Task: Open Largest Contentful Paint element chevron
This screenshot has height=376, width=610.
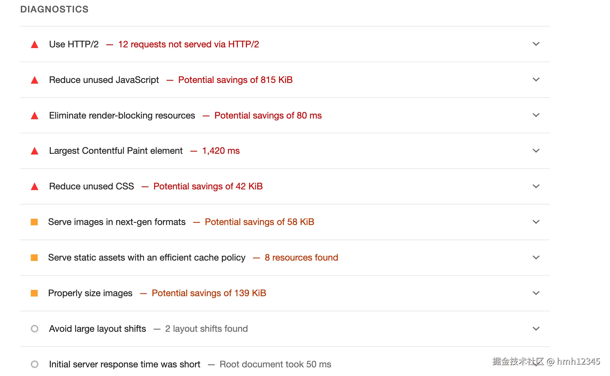Action: coord(536,151)
